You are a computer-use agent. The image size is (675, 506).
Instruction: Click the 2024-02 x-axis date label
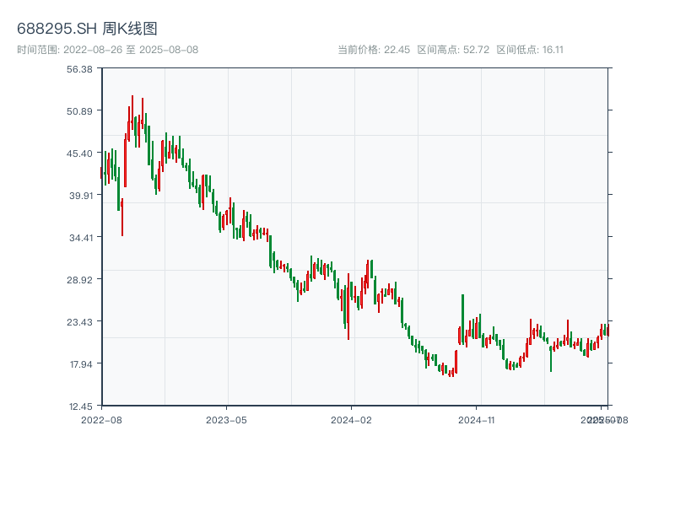(352, 419)
